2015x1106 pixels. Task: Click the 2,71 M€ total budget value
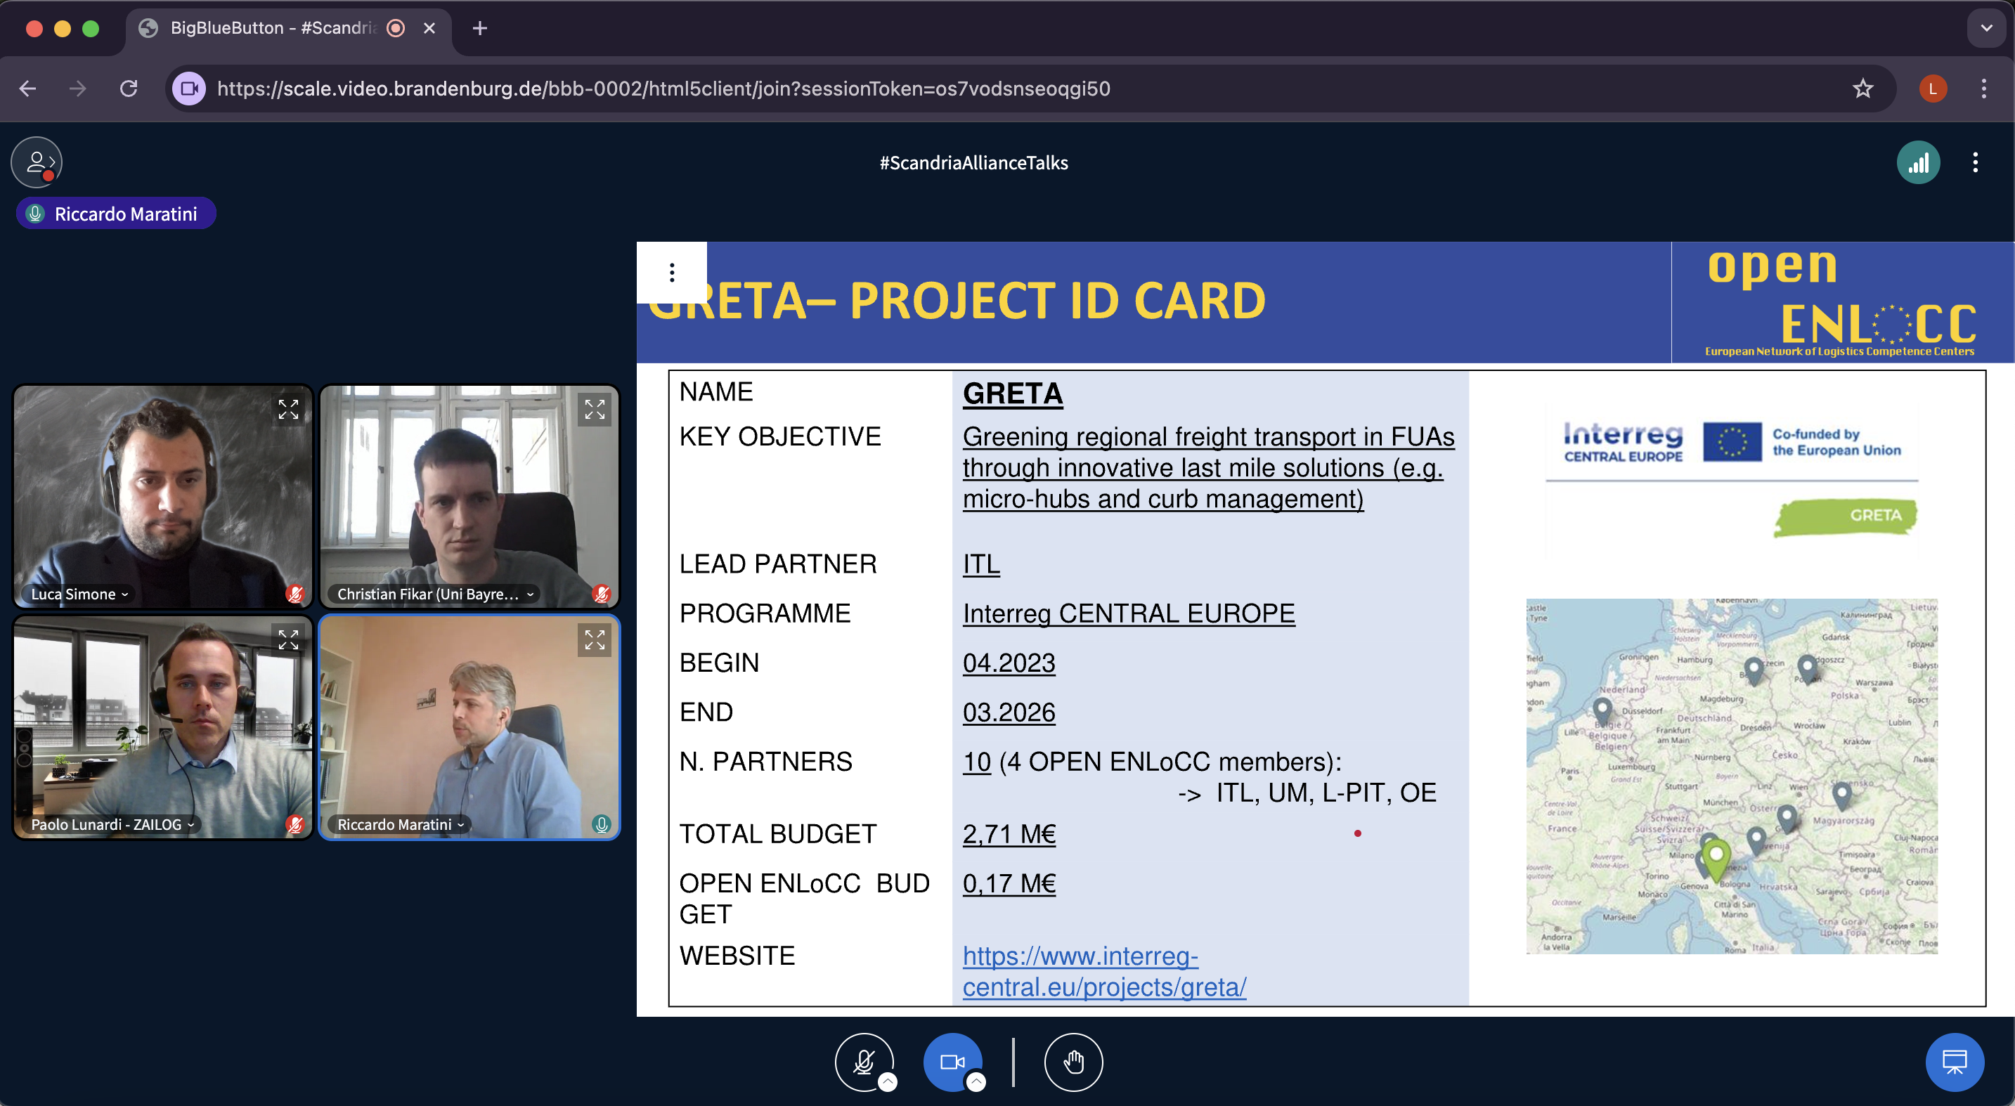point(1009,834)
